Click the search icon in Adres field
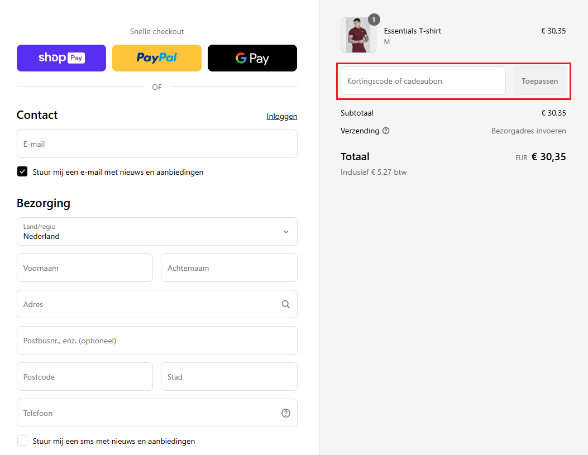588x455 pixels. [x=285, y=304]
